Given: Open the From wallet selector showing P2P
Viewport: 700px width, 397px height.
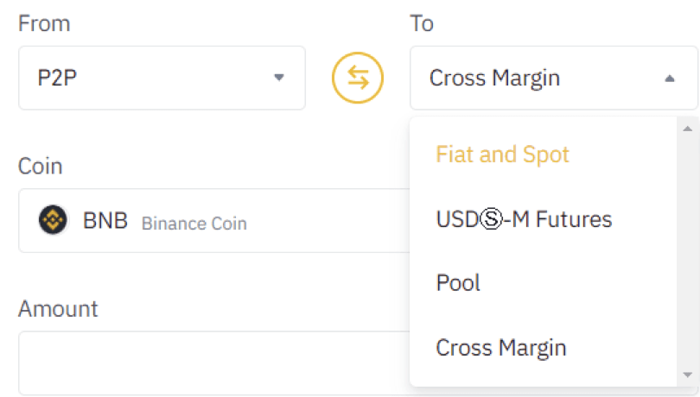Looking at the screenshot, I should pos(162,78).
